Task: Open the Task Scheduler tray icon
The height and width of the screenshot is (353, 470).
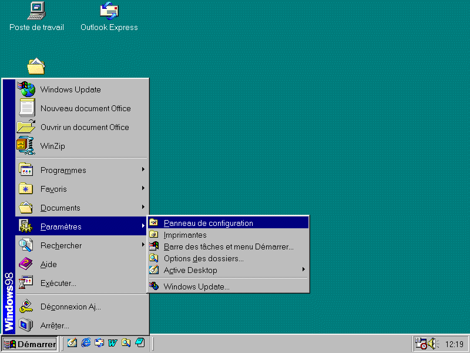Action: click(x=421, y=344)
